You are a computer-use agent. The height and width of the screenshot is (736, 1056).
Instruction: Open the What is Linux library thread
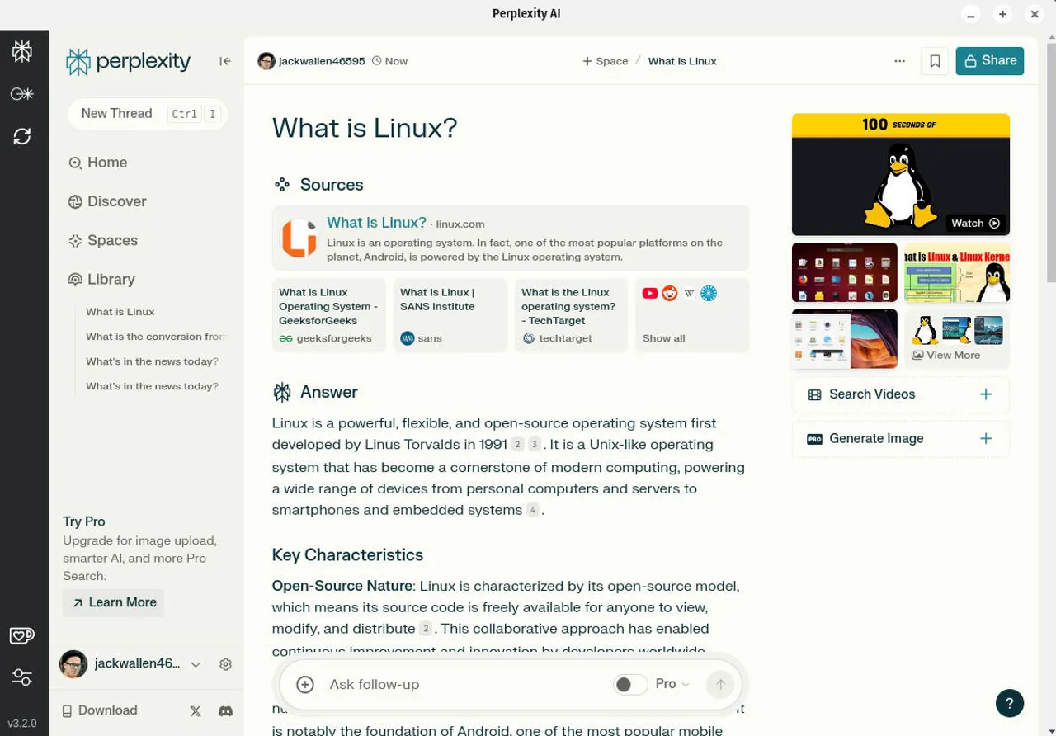[x=120, y=312]
